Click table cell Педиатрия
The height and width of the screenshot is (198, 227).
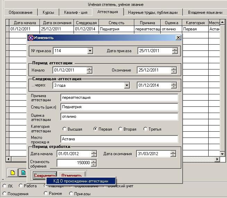coord(116,29)
